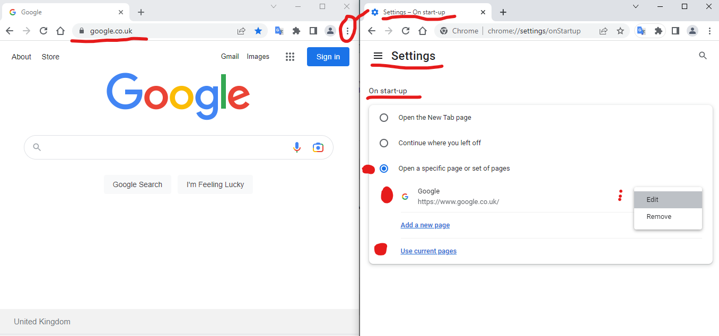Select Open the New Tab page
719x336 pixels.
pyautogui.click(x=384, y=118)
